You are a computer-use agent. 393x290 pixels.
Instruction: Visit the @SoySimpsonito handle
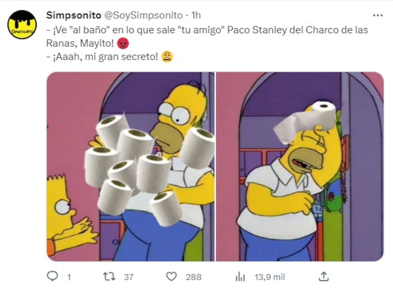(x=143, y=15)
